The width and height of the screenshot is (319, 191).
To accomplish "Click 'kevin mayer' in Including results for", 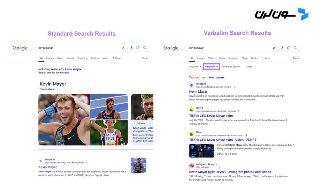I will point(73,69).
